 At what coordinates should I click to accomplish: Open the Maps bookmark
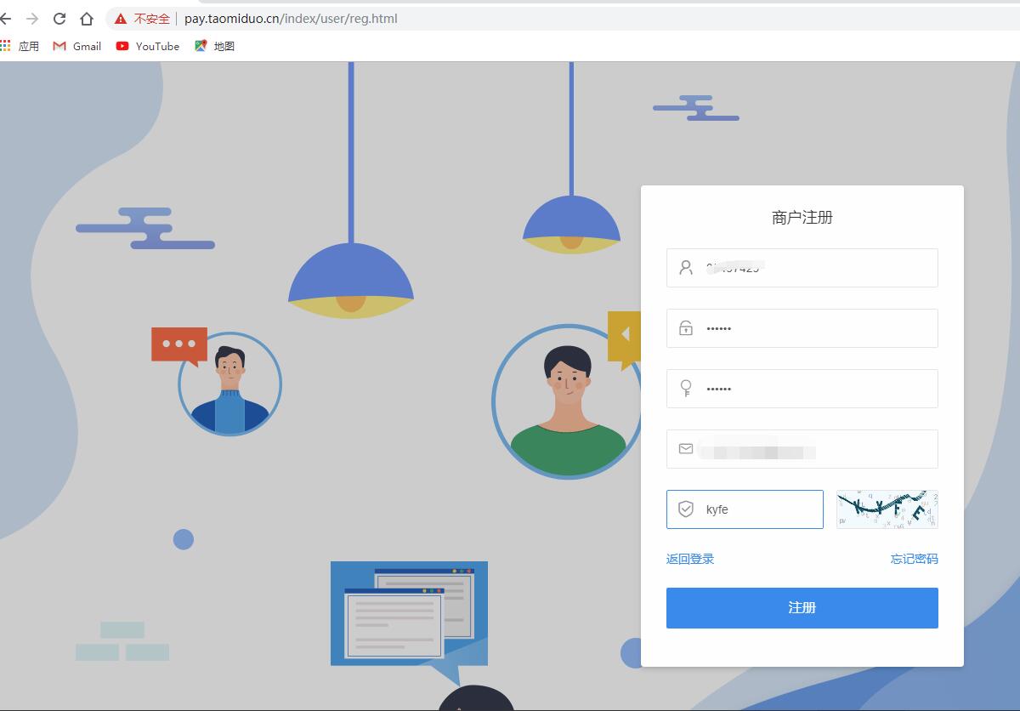(x=214, y=46)
